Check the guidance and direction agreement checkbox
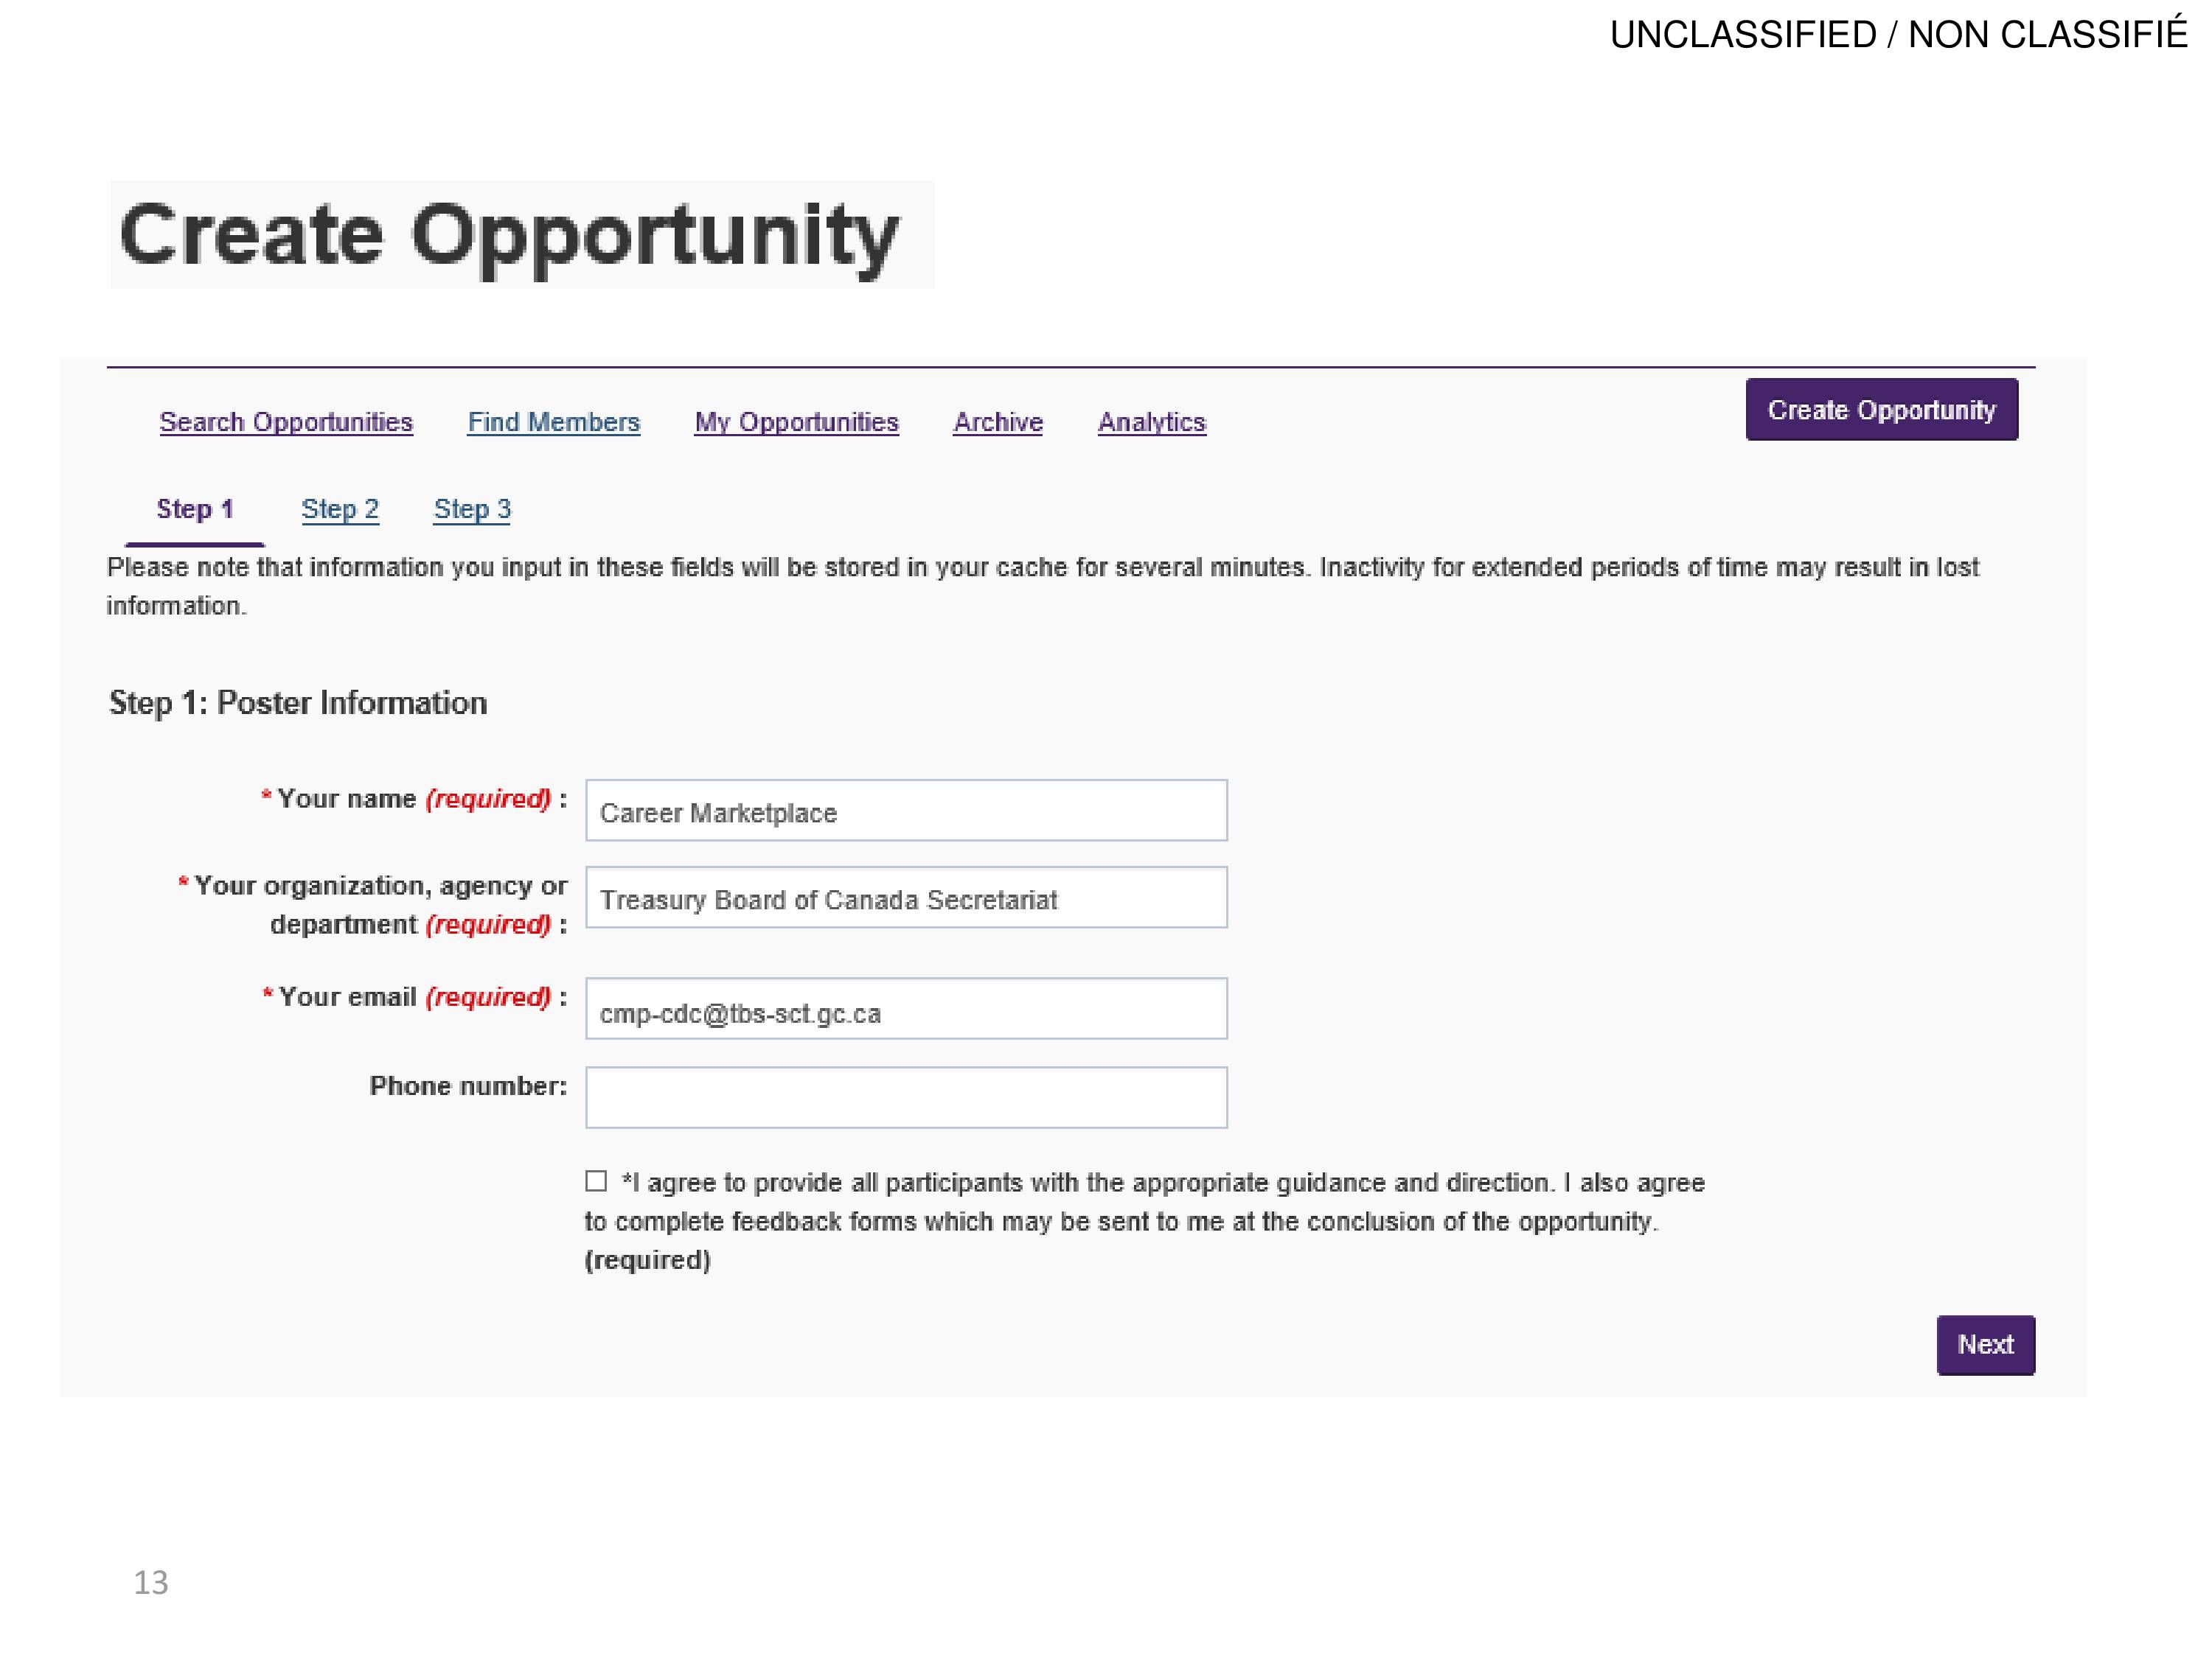 596,1181
